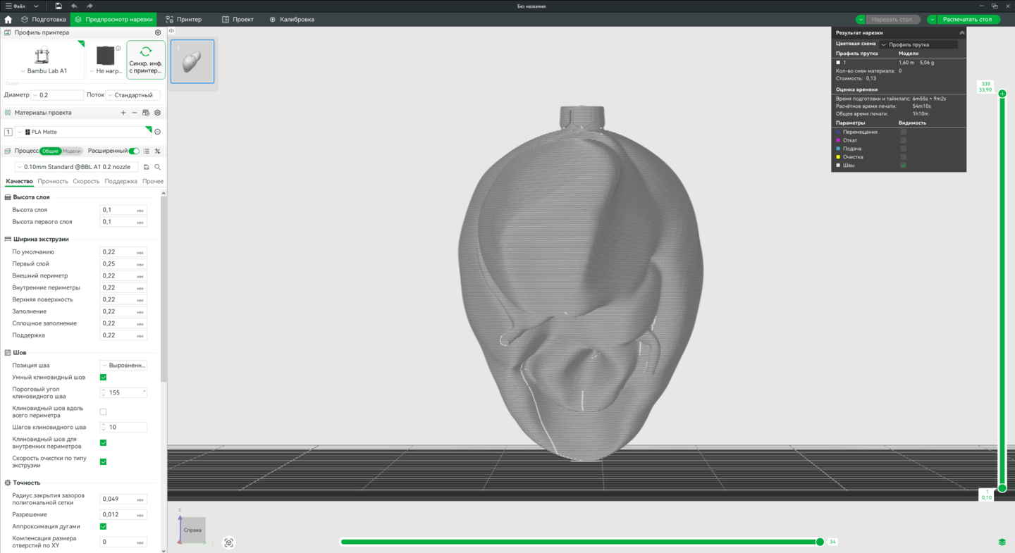The width and height of the screenshot is (1015, 553).
Task: Click the Справа view cube
Action: point(192,530)
